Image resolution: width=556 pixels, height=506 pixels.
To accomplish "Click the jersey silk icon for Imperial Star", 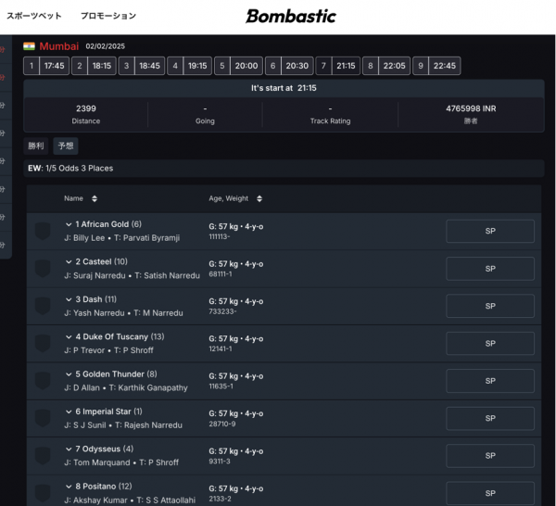I will tap(43, 418).
